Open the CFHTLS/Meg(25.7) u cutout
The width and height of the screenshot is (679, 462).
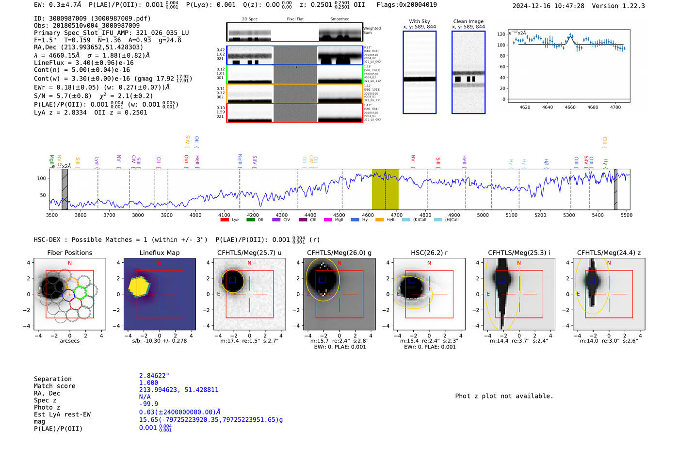coord(249,294)
